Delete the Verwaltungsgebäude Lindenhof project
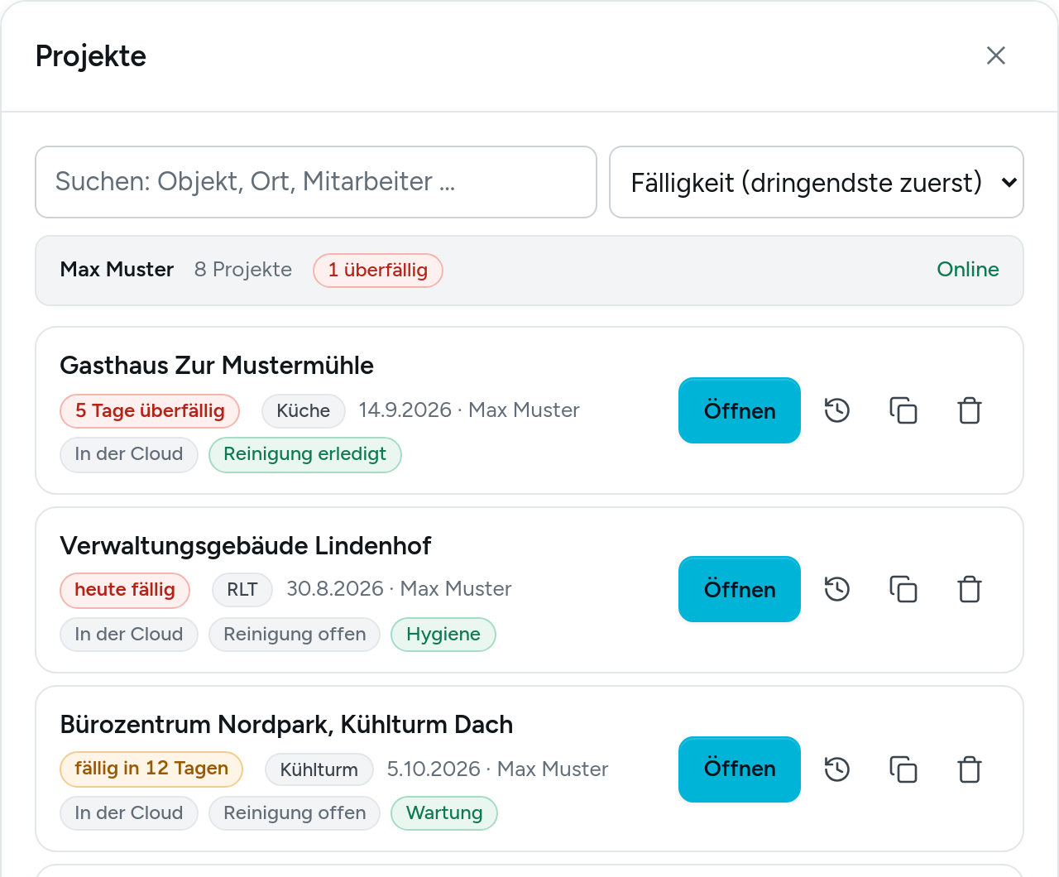This screenshot has width=1059, height=877. pos(970,589)
